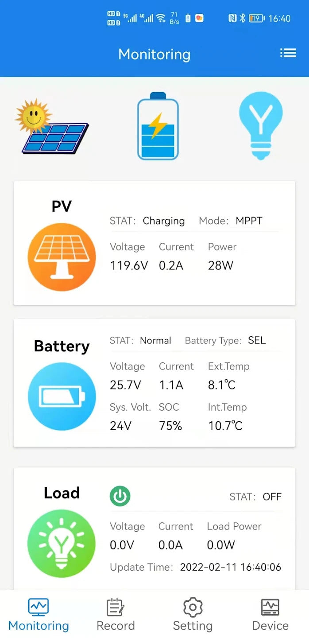
Task: Tap the sun and solar panel illustration
Action: (52, 128)
